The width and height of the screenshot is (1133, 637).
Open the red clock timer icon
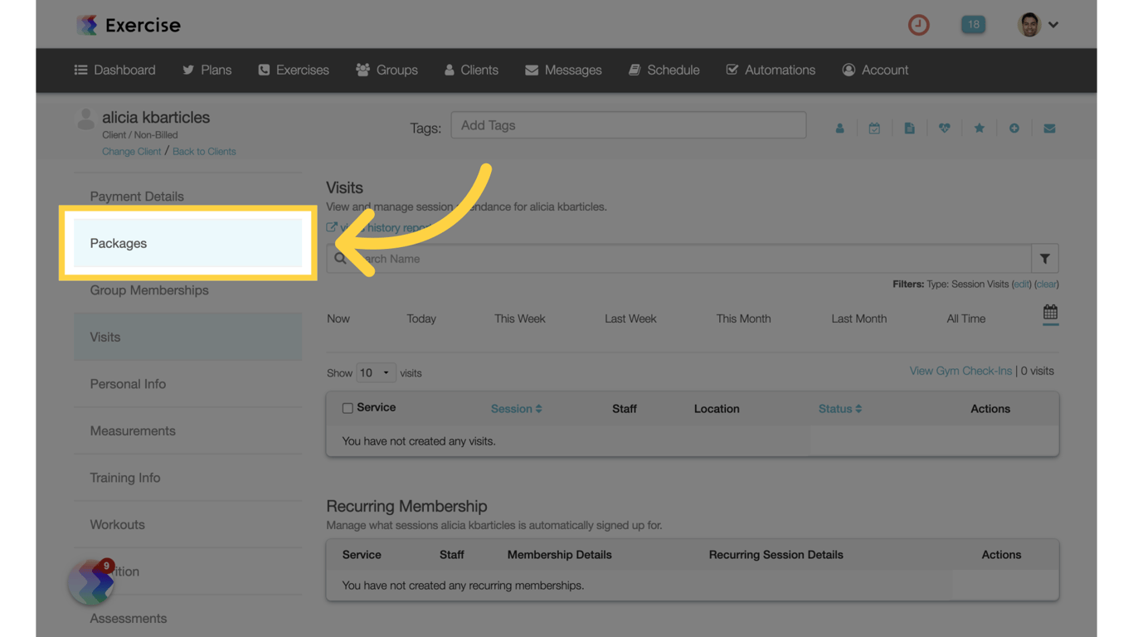coord(918,25)
